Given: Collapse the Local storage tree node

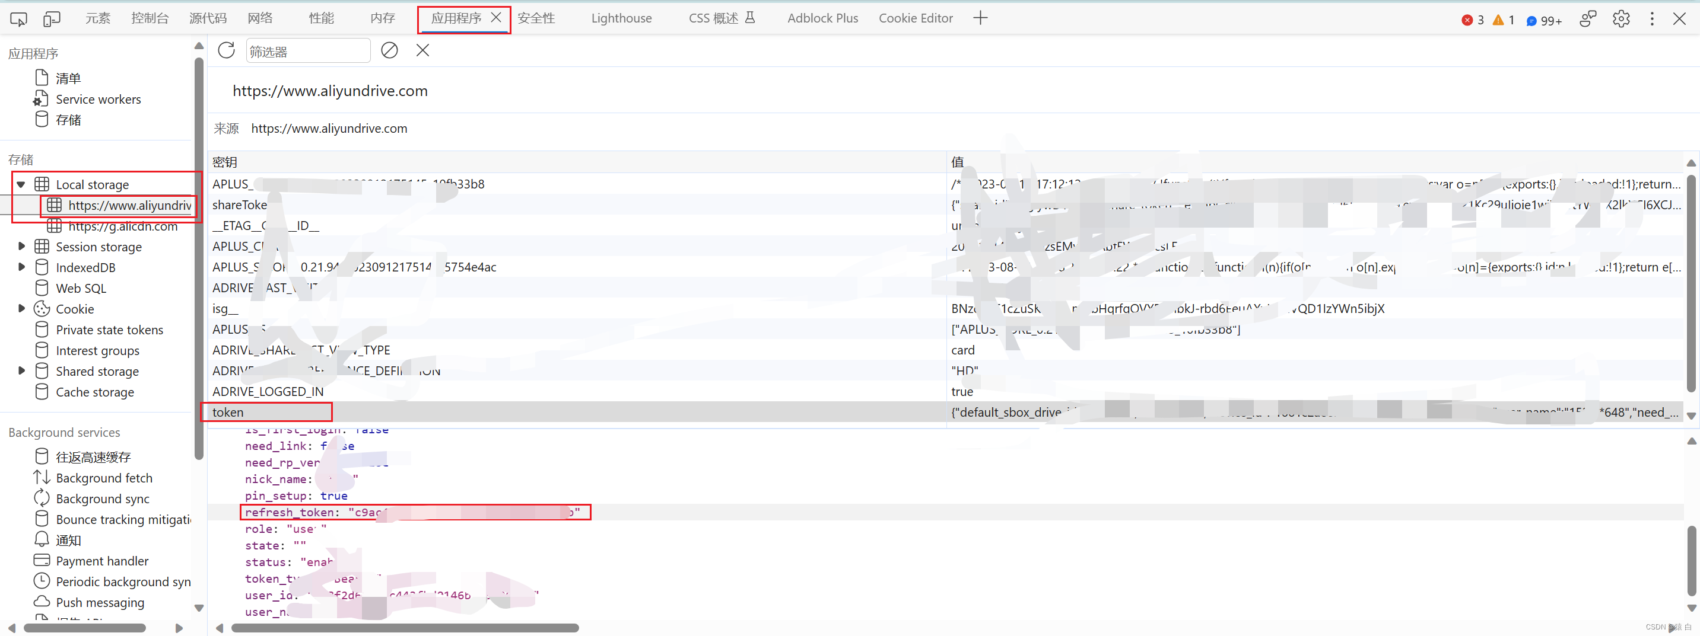Looking at the screenshot, I should (21, 184).
